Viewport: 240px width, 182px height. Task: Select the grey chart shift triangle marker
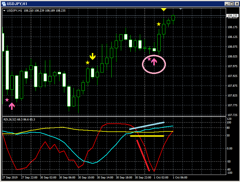181,9
